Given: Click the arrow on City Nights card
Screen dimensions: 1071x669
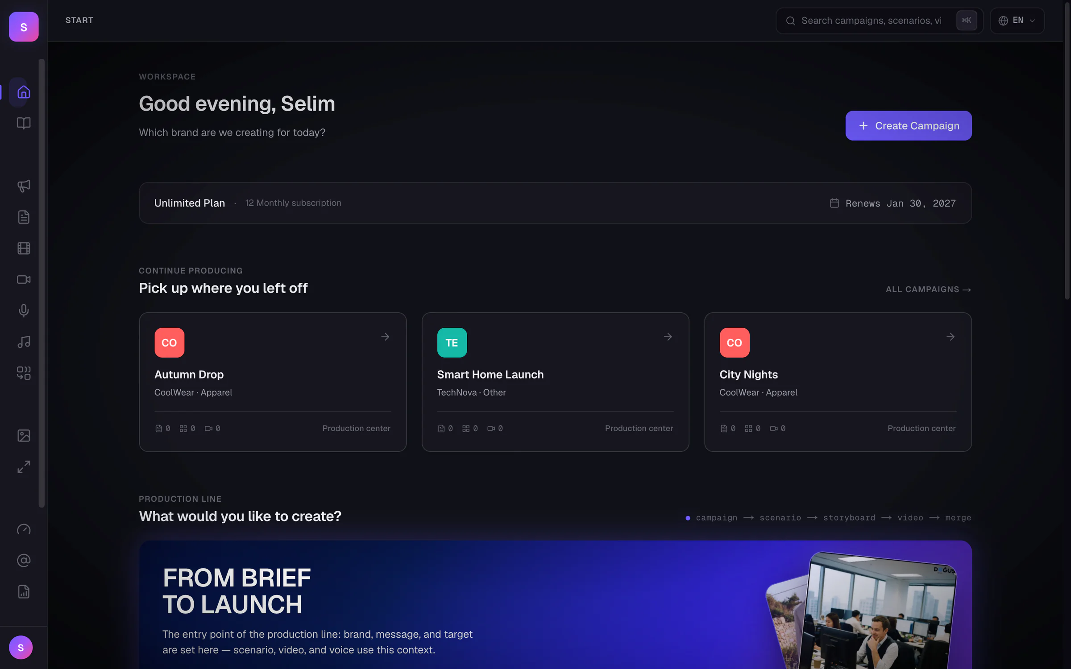Looking at the screenshot, I should [x=950, y=337].
